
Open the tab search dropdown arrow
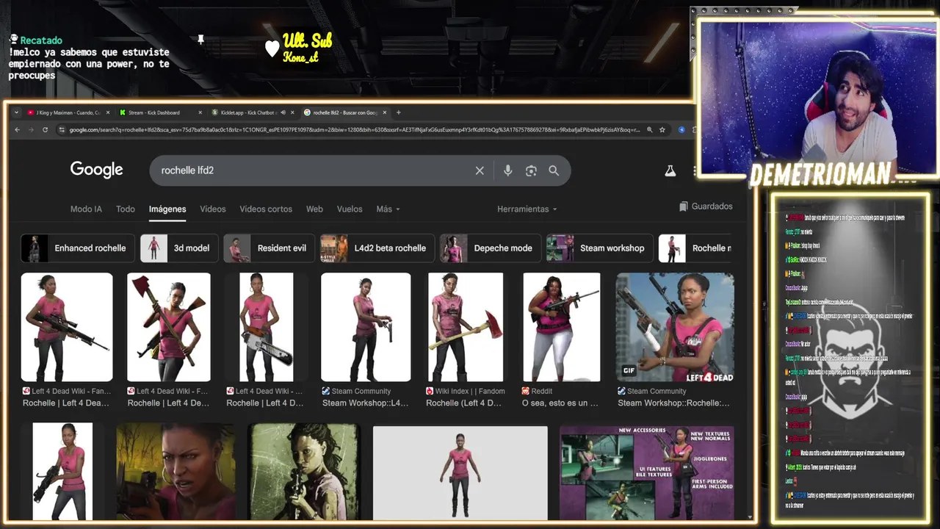pos(16,112)
